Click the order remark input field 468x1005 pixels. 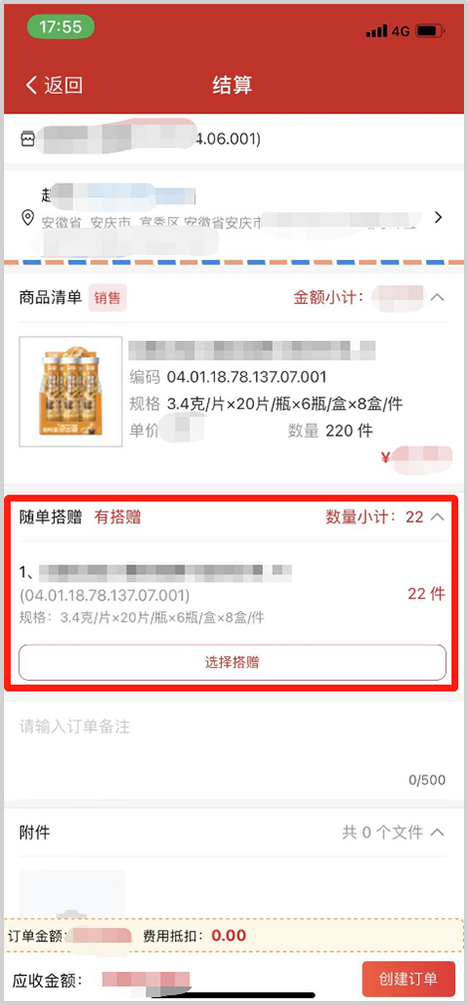pyautogui.click(x=234, y=750)
